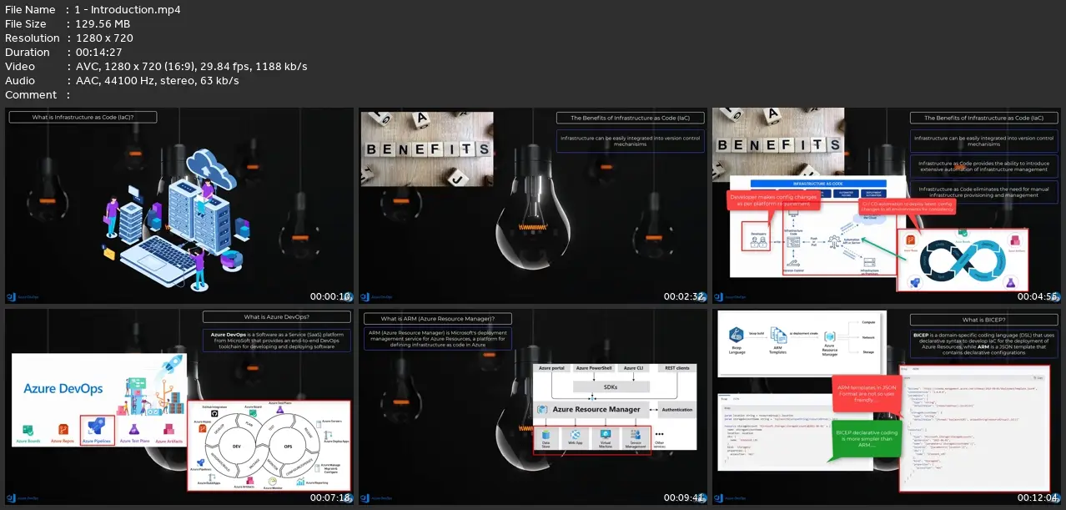Click the Resolution value '1280 x 720'
This screenshot has width=1066, height=510.
(x=104, y=38)
